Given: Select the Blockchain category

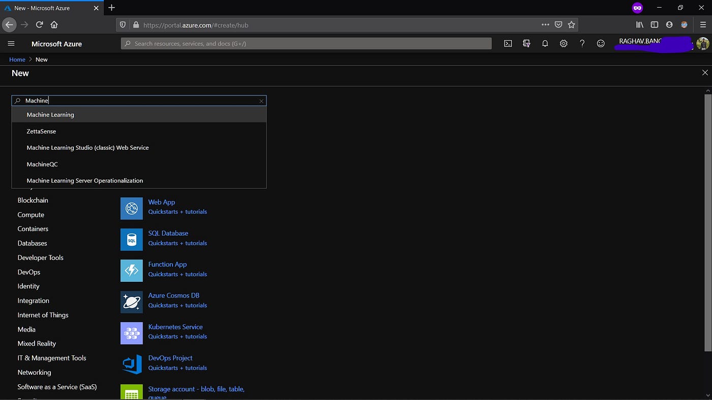Looking at the screenshot, I should coord(33,201).
